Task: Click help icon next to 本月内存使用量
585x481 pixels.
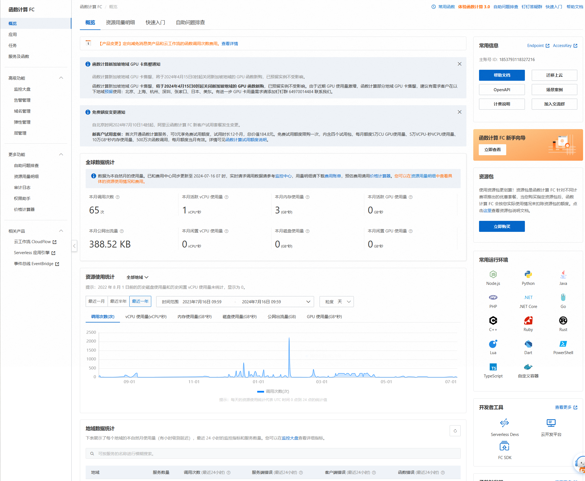Action: (x=307, y=197)
